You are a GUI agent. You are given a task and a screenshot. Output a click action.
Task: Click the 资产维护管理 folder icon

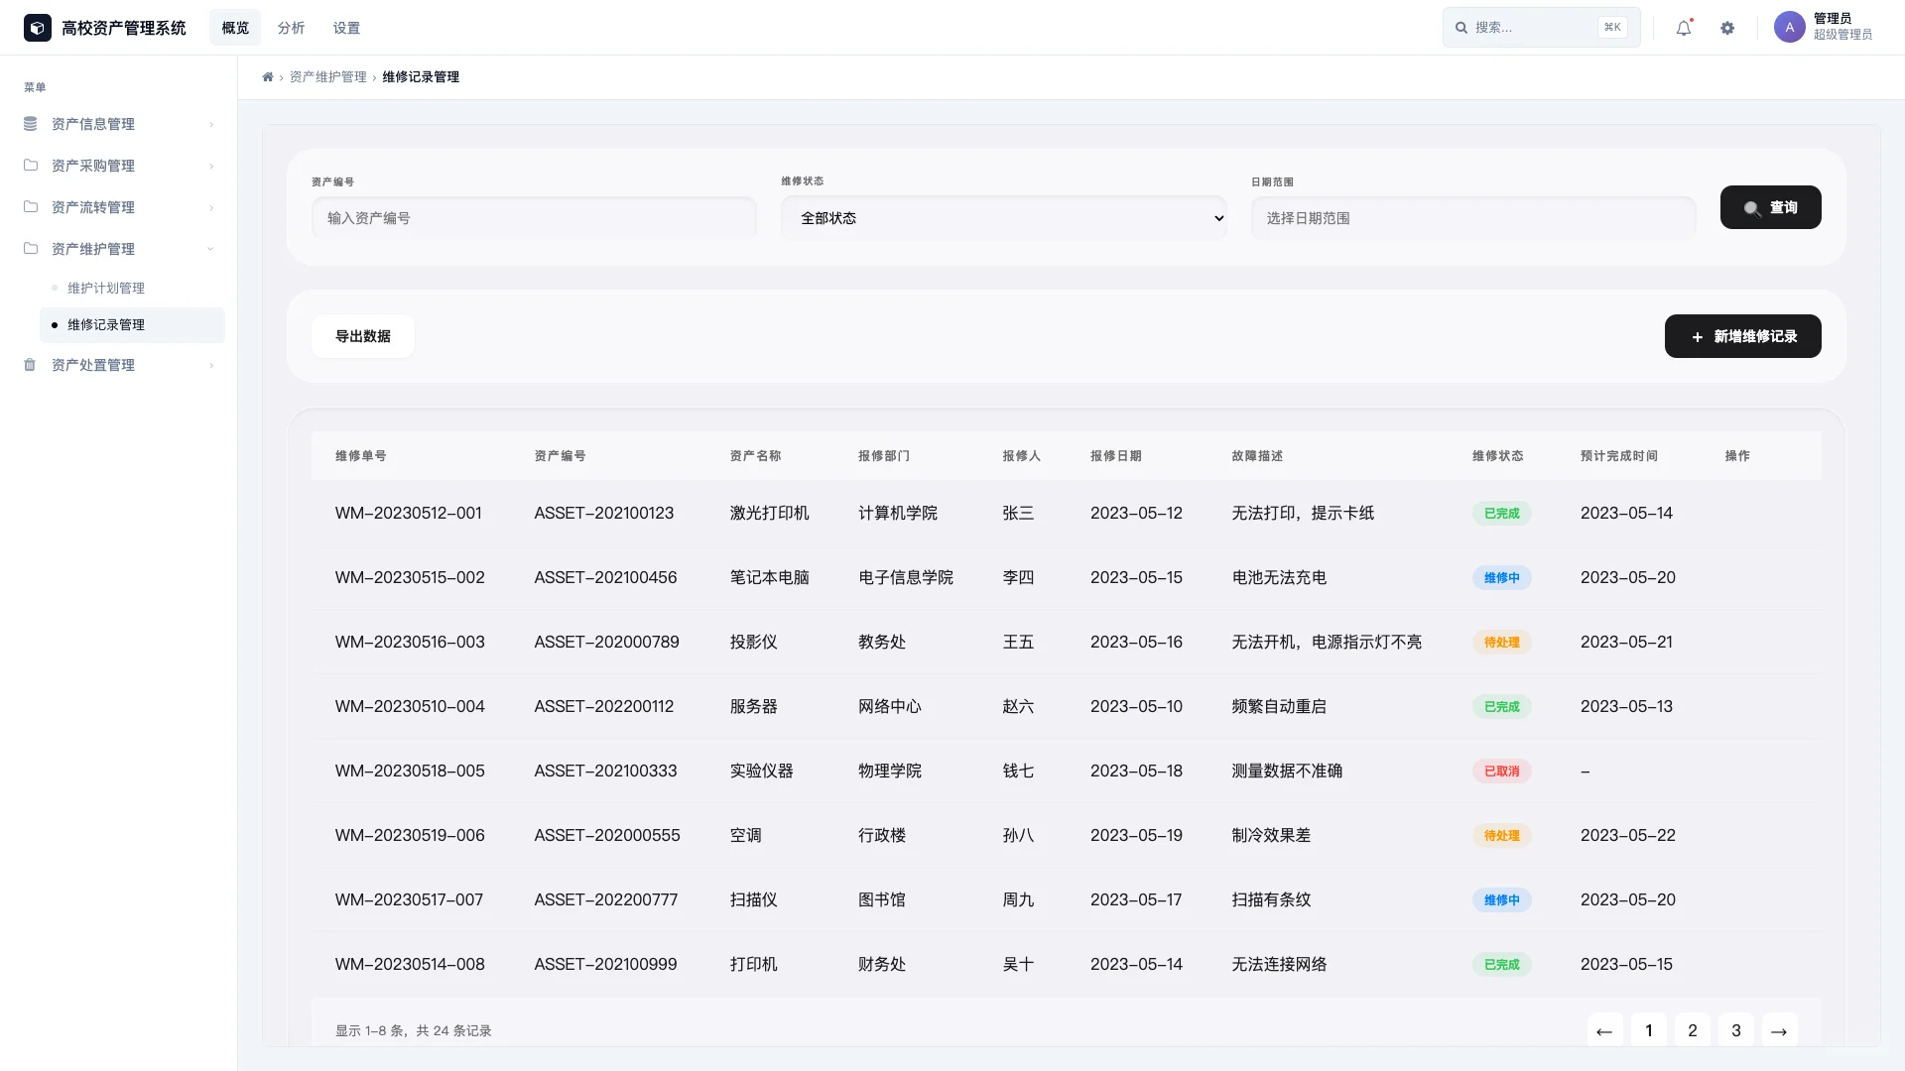click(30, 249)
